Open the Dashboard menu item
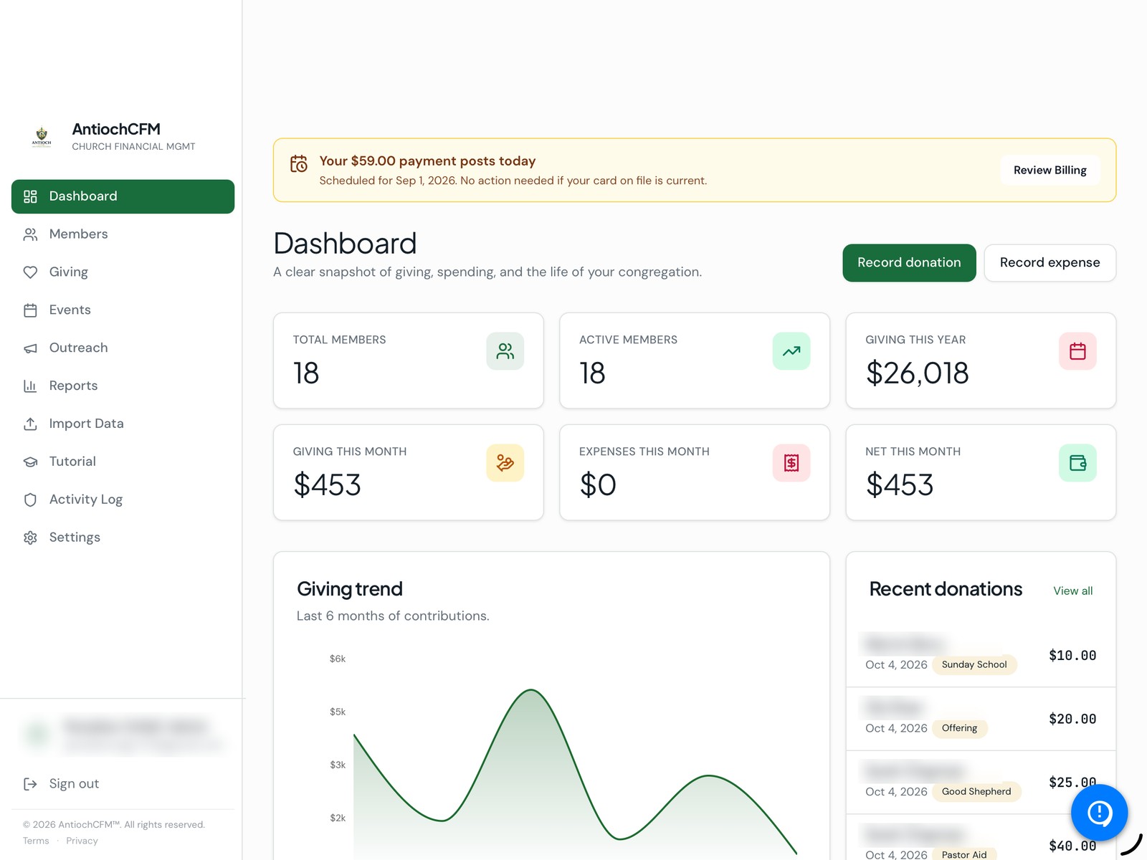 coord(123,196)
